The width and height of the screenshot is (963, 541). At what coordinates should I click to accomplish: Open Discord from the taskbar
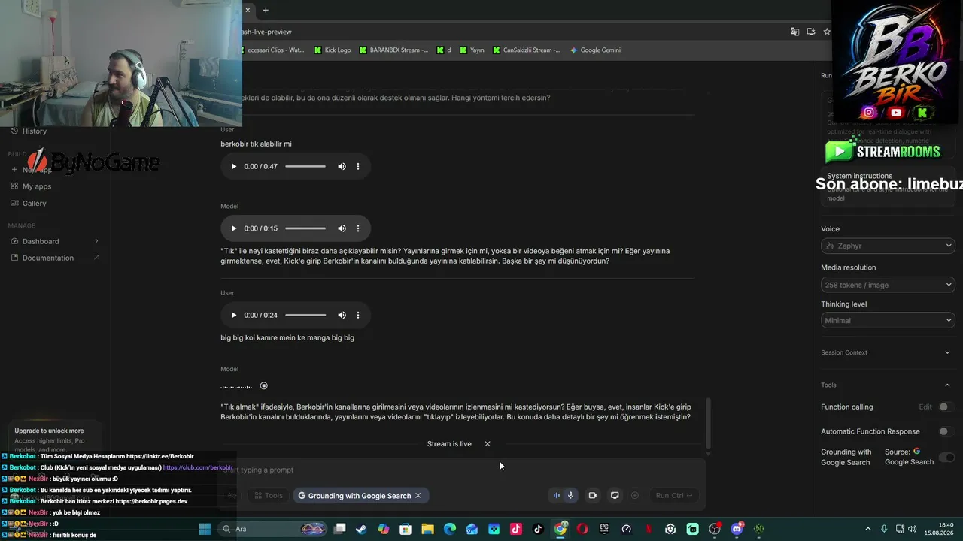(737, 529)
